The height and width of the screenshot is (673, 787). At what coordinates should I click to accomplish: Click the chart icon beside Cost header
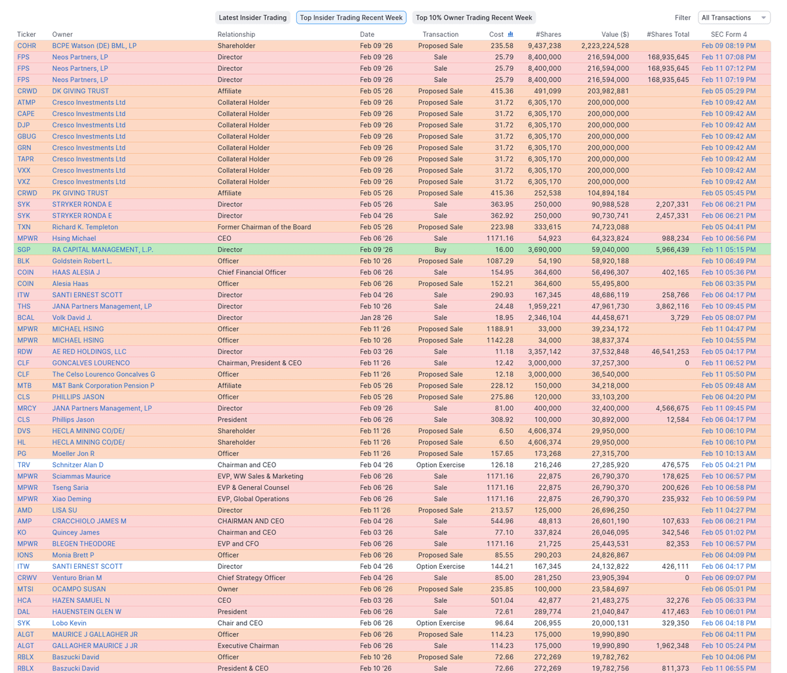pyautogui.click(x=511, y=34)
